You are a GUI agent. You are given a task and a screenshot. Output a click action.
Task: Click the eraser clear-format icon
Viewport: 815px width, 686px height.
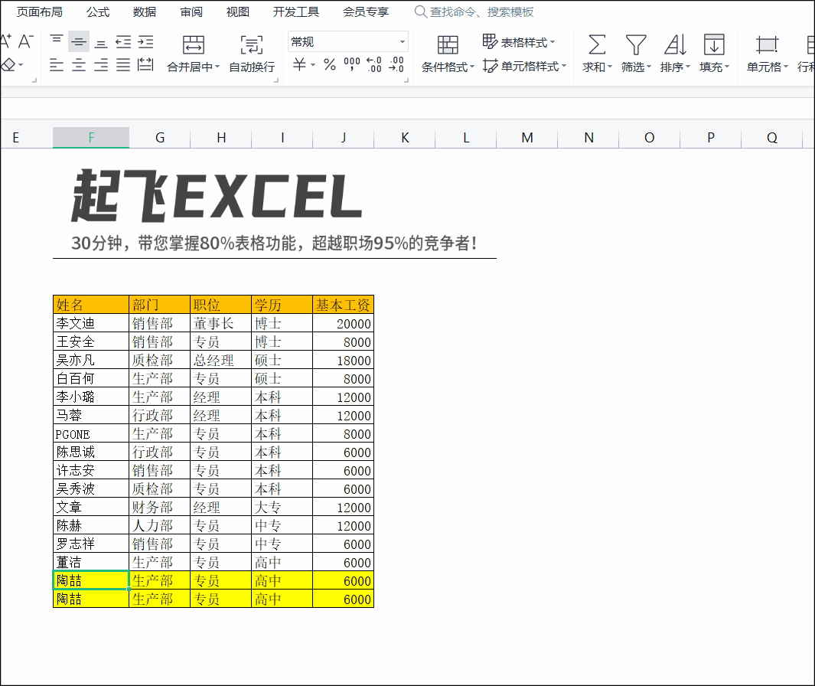coord(8,65)
